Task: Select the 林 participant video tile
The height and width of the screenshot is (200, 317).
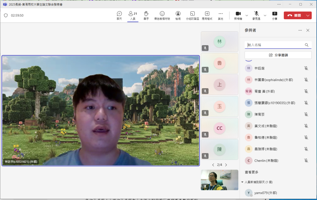Action: click(219, 41)
